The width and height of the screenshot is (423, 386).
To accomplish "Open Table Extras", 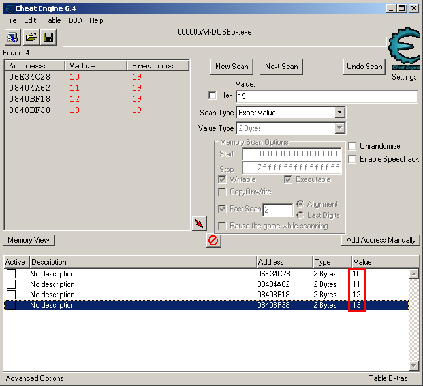I will [x=388, y=378].
